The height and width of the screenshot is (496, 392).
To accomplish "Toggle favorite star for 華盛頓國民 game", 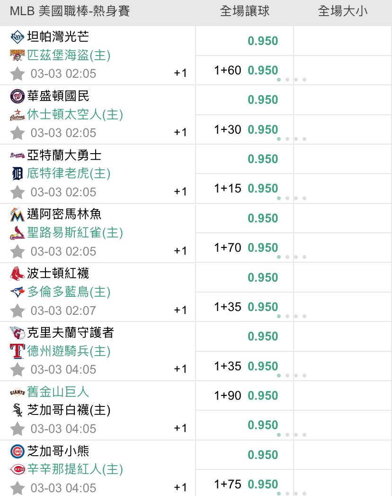I will tap(18, 133).
